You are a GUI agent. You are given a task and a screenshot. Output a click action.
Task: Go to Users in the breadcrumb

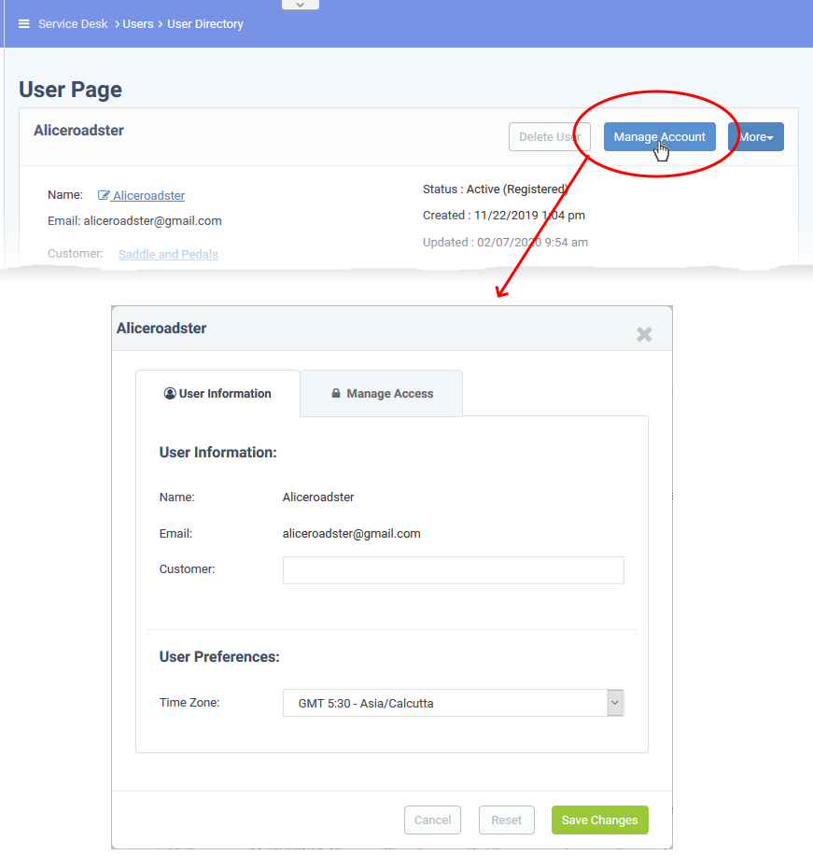(138, 24)
